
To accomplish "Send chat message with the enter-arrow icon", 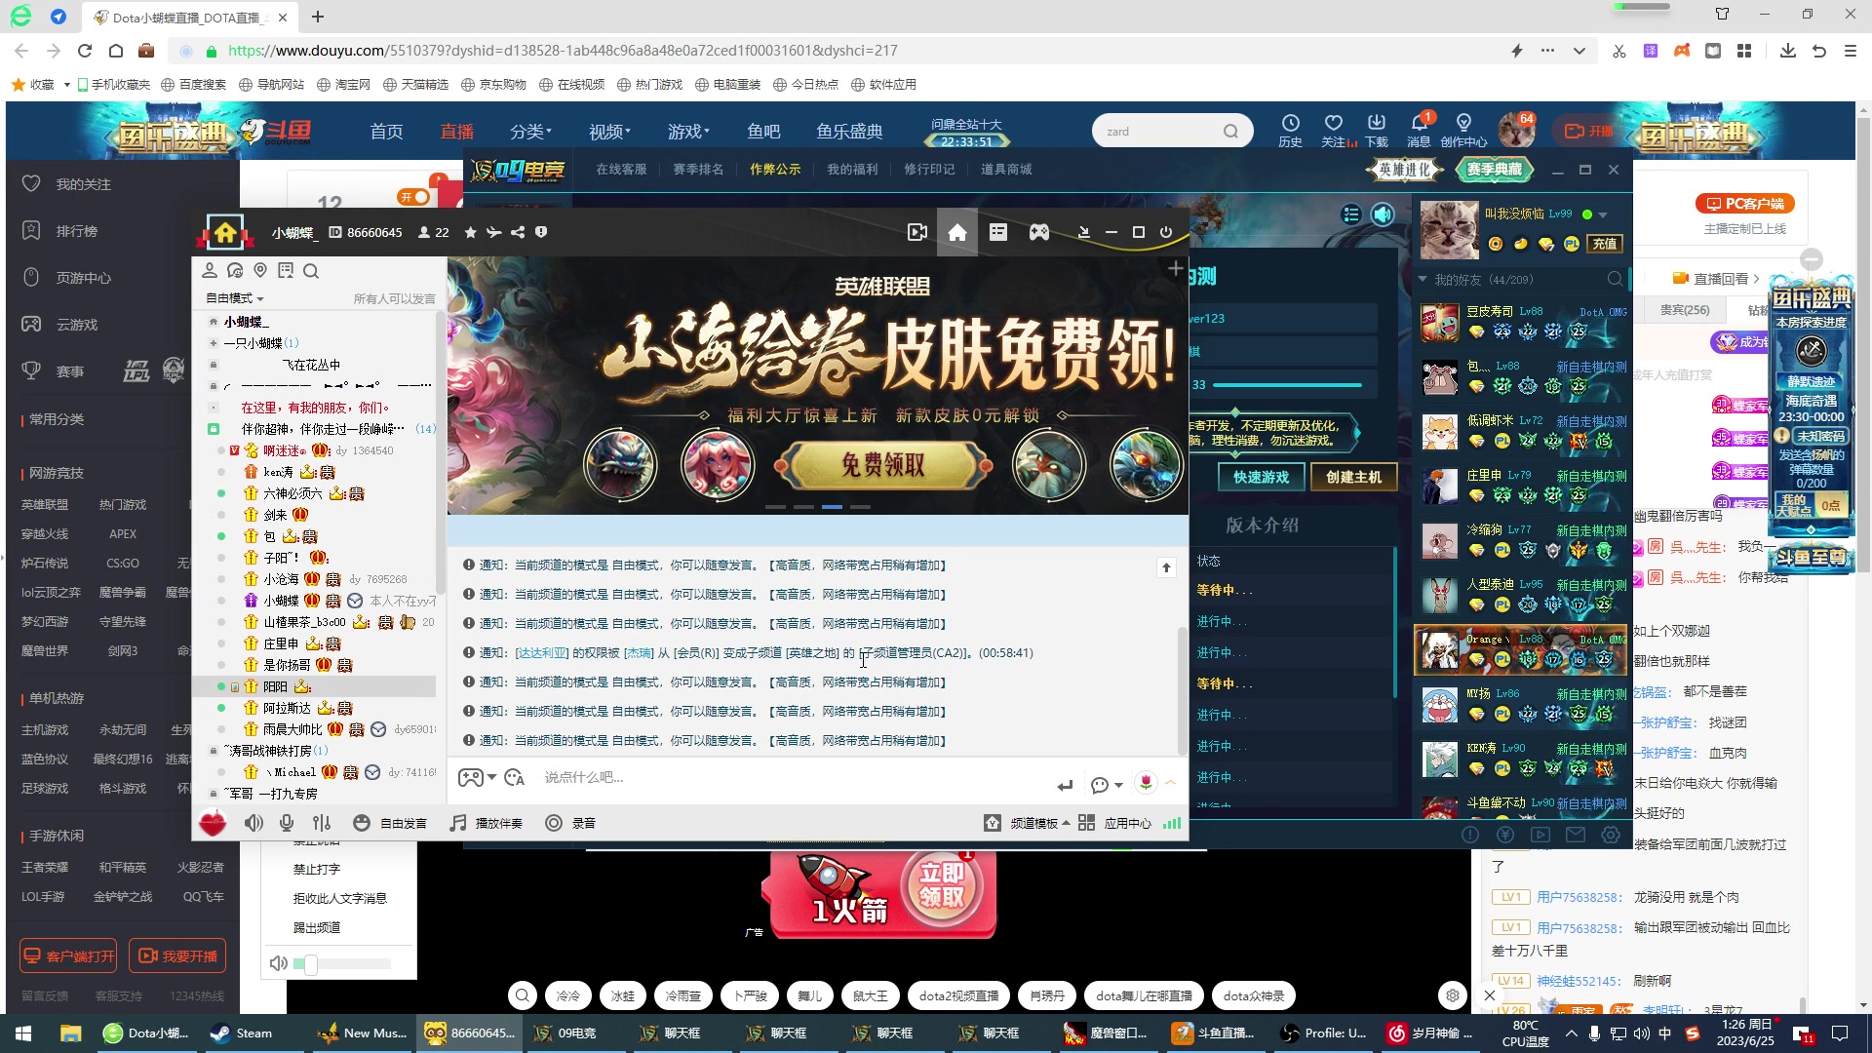I will (1065, 785).
